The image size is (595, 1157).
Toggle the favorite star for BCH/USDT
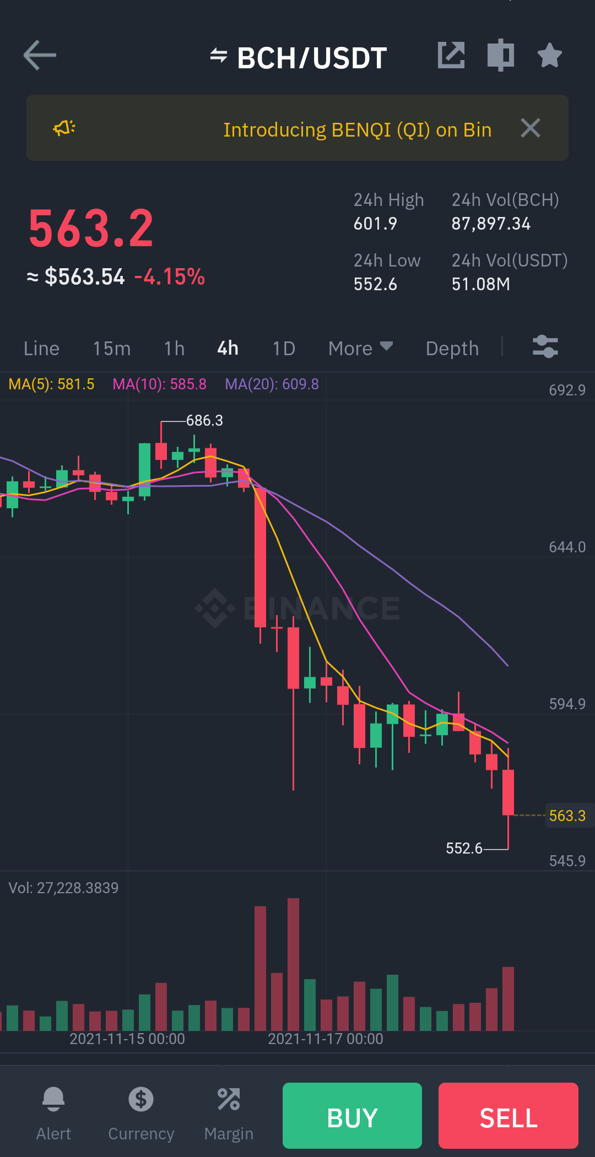(x=550, y=55)
